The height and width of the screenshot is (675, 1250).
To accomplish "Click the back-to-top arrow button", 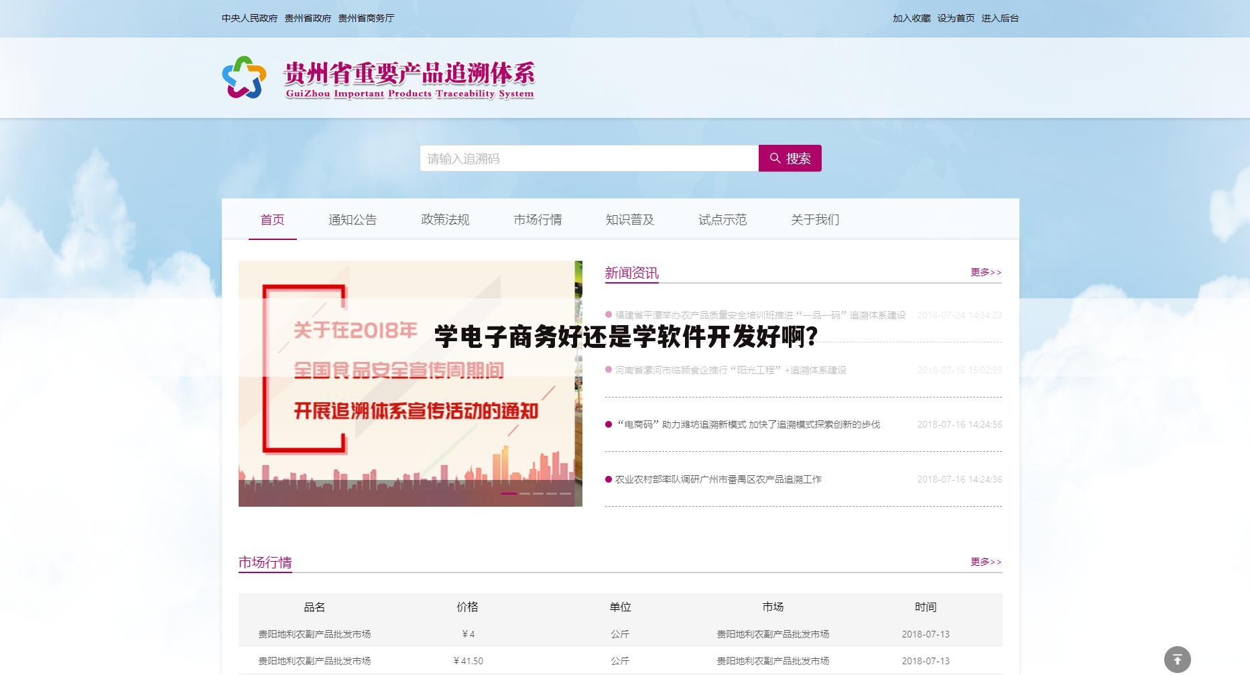I will (x=1178, y=660).
